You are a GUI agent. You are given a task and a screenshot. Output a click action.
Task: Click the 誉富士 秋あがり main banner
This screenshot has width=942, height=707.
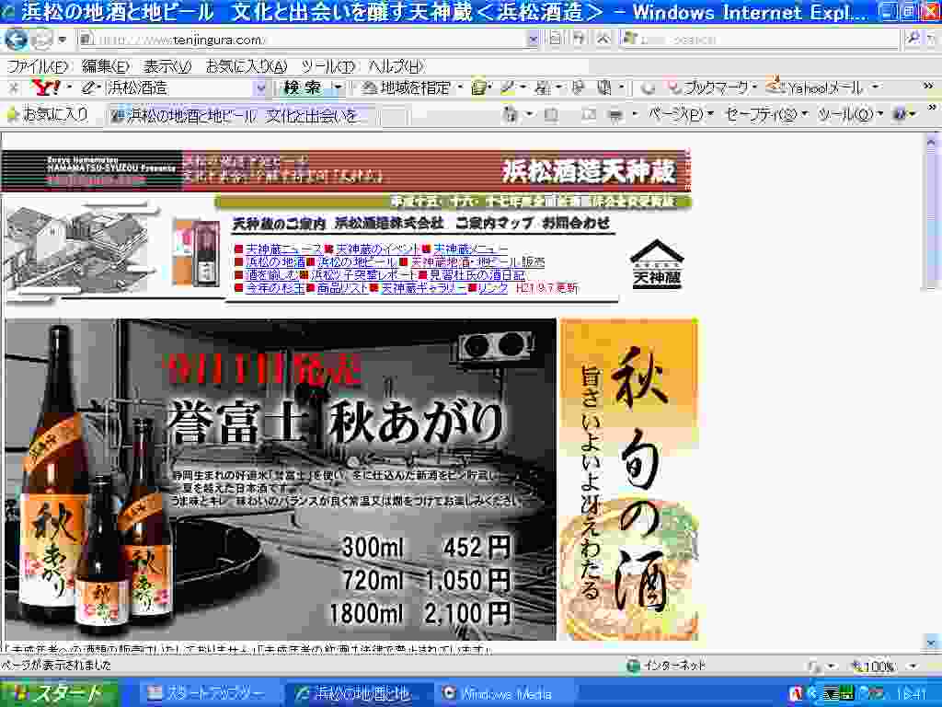click(281, 479)
